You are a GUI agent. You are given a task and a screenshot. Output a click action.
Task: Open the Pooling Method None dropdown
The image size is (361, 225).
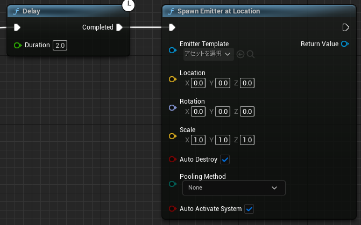coord(234,188)
